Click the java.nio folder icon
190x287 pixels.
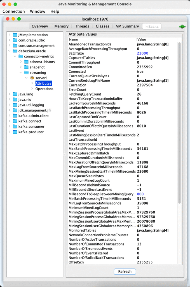pos(15,99)
